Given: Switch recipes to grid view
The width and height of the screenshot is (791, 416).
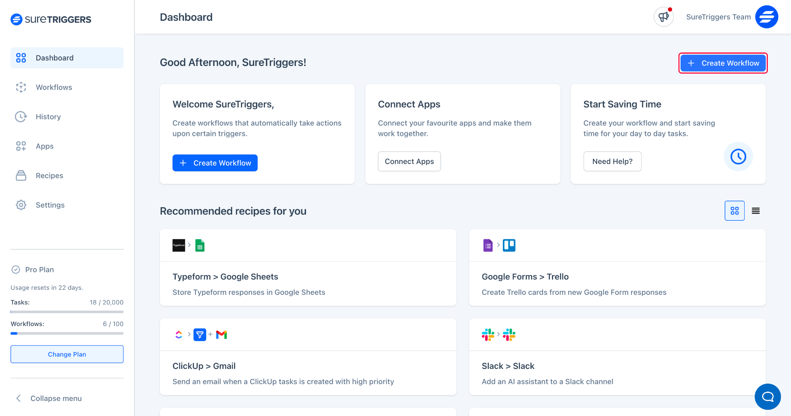Looking at the screenshot, I should 734,211.
